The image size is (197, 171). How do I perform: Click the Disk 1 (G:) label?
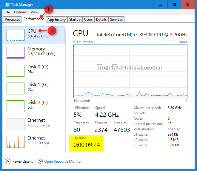pos(38,85)
